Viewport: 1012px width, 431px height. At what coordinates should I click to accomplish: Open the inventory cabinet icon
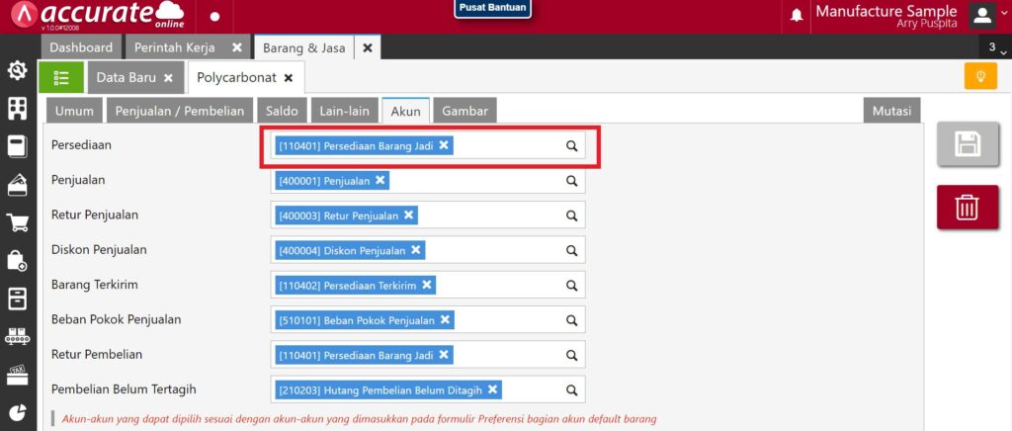(x=18, y=299)
